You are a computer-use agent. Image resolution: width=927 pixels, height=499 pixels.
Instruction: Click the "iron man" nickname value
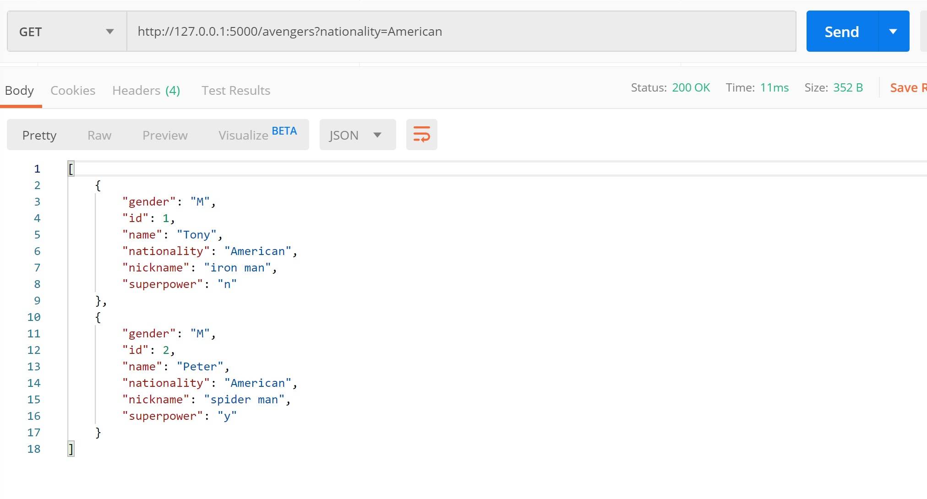(x=237, y=268)
